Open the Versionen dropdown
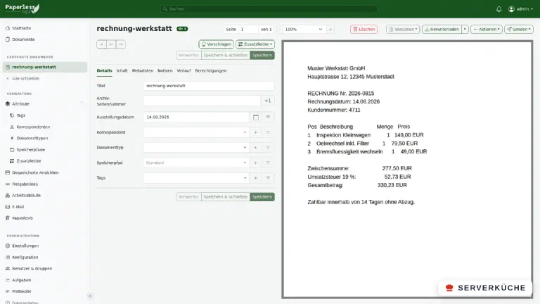The height and width of the screenshot is (304, 540). pos(403,30)
